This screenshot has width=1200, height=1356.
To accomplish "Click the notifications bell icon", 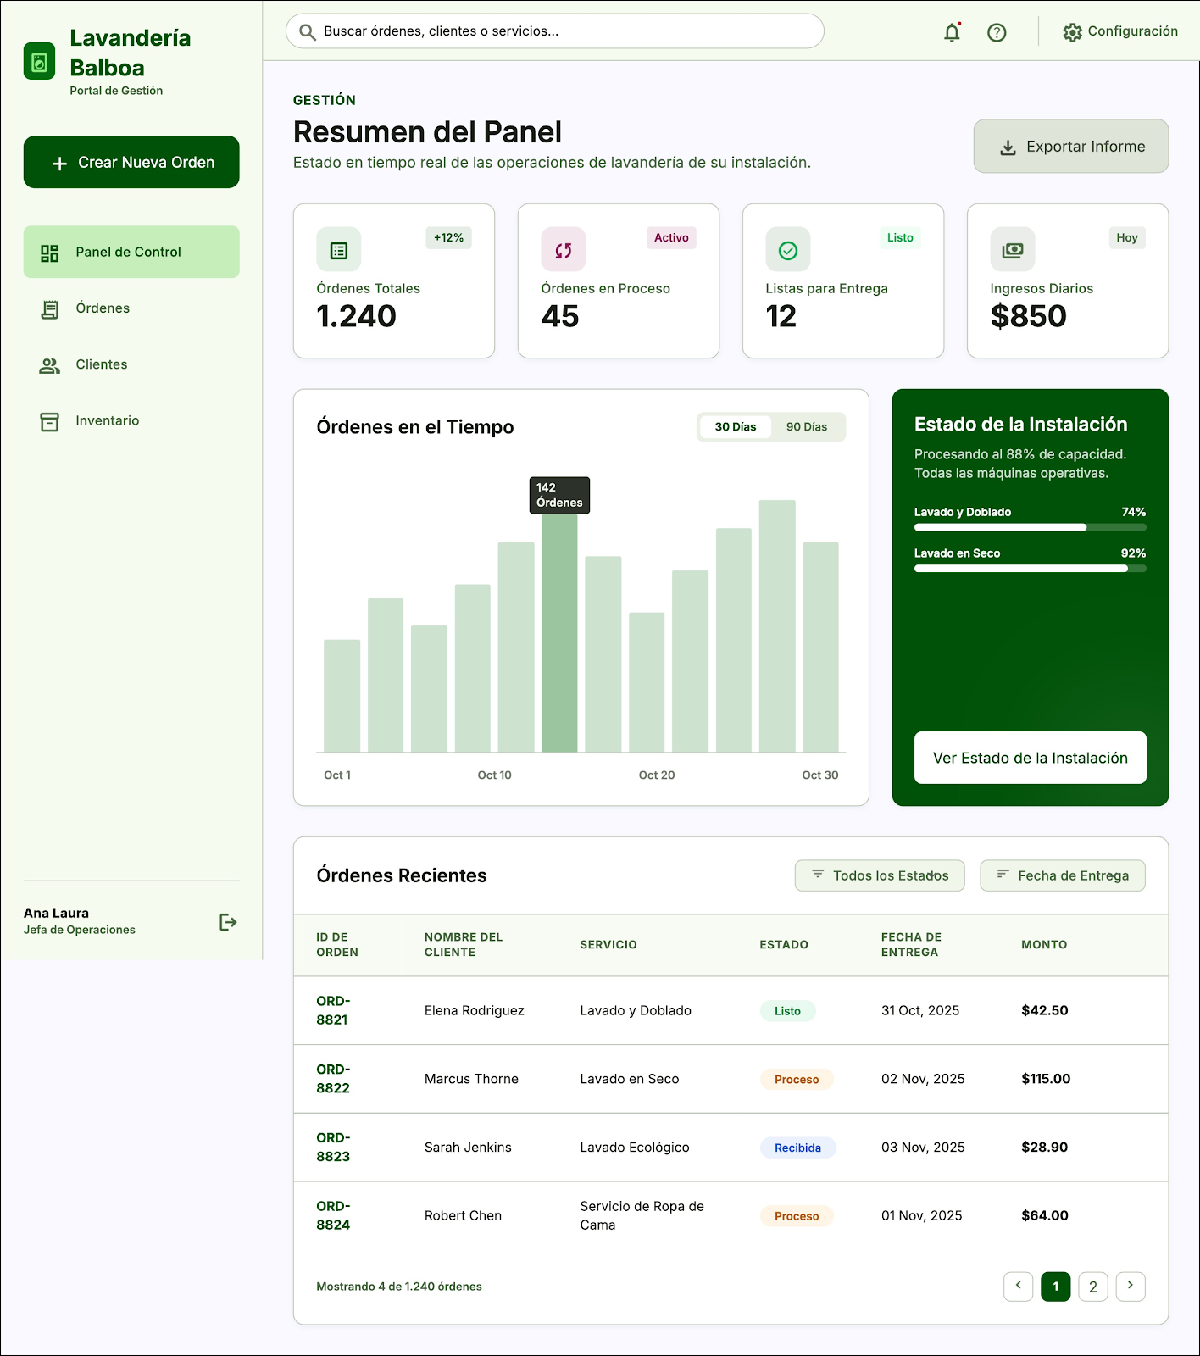I will [x=953, y=32].
